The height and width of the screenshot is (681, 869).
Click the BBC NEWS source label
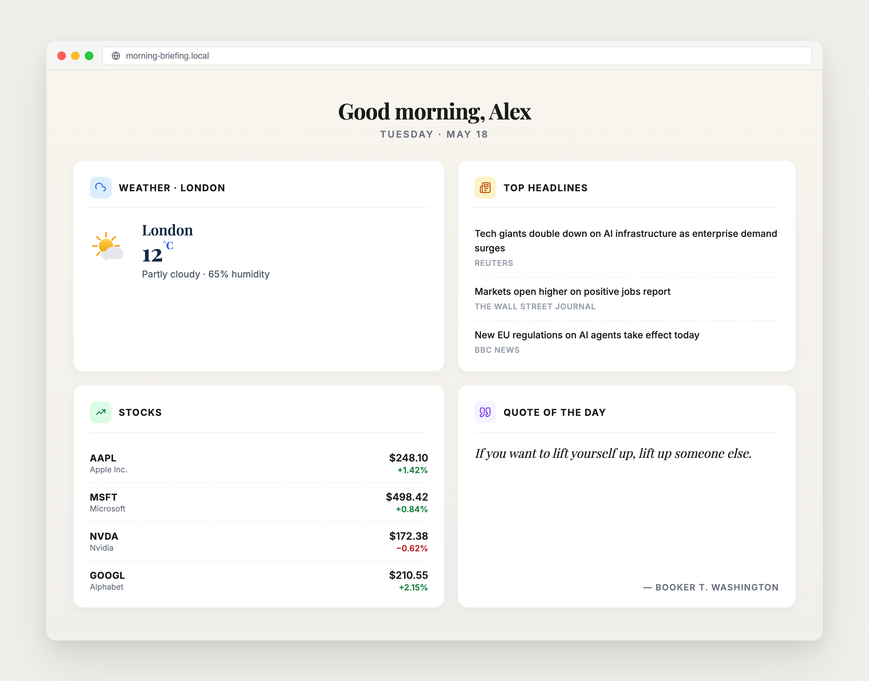pos(497,350)
